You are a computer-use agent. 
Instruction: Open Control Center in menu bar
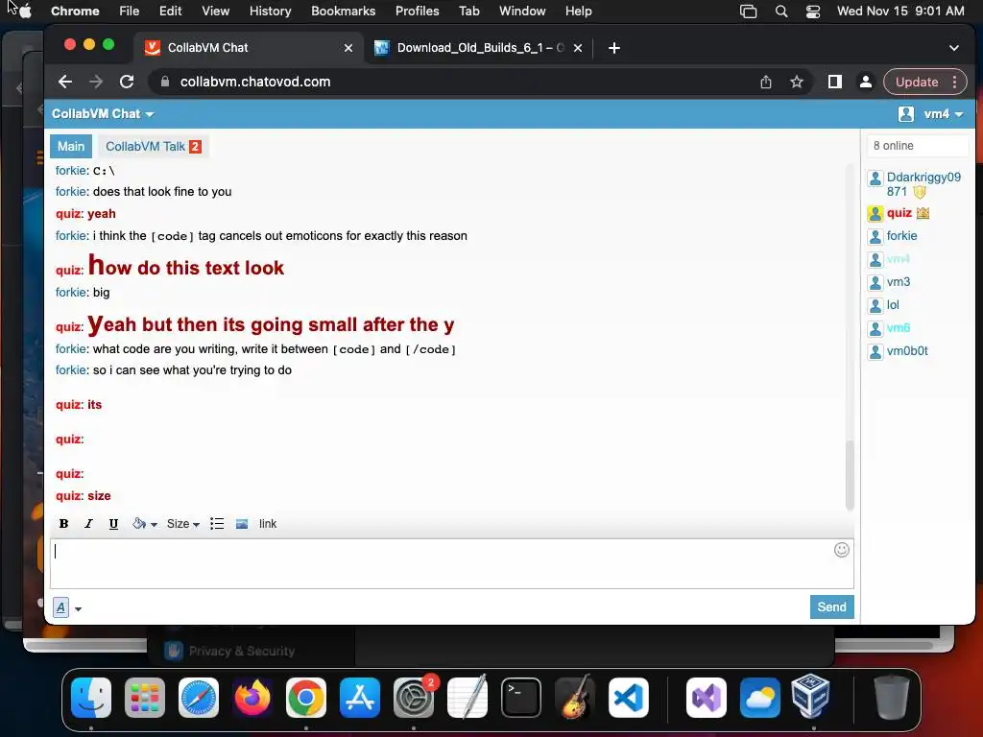812,12
